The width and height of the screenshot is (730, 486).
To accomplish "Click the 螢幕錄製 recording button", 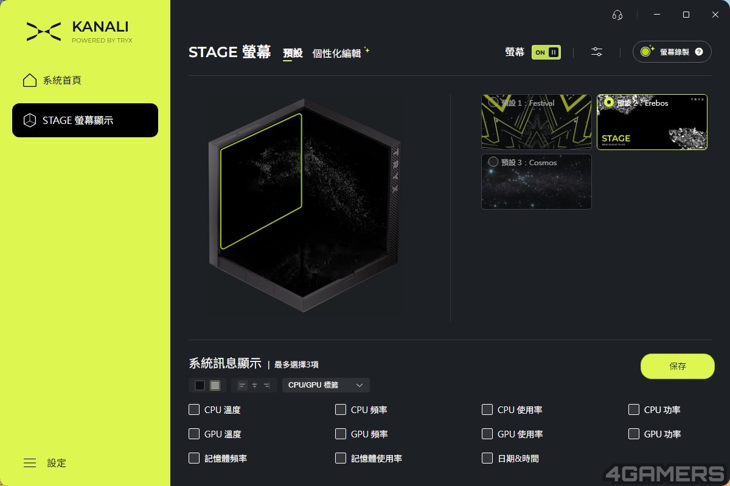I will (672, 52).
